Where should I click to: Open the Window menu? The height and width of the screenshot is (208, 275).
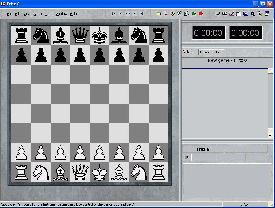coord(61,14)
